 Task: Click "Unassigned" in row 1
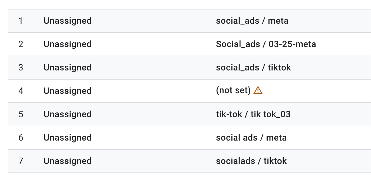pos(68,21)
